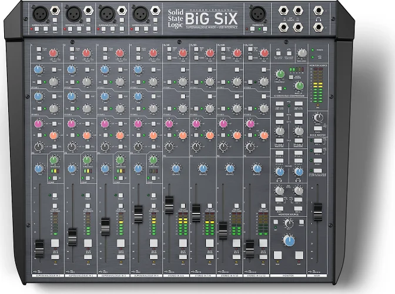Toggle the EXT 1 monitor source button
Viewport: 395px width, 294px height.
tap(279, 200)
